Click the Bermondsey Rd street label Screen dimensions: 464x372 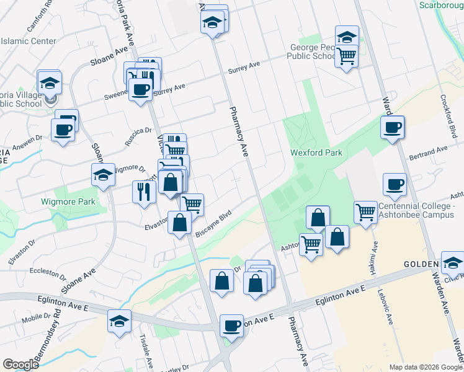pos(47,335)
